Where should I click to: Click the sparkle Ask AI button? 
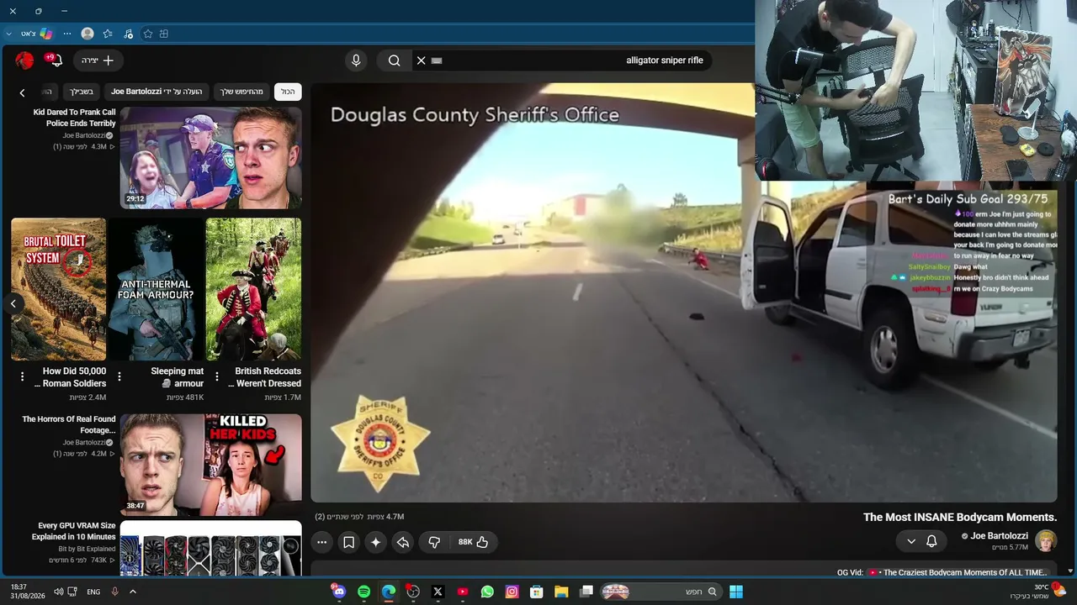click(x=376, y=543)
